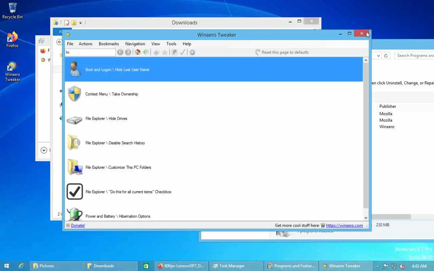Click the folder-monitor icon for Customize This PC Folders

pos(75,167)
